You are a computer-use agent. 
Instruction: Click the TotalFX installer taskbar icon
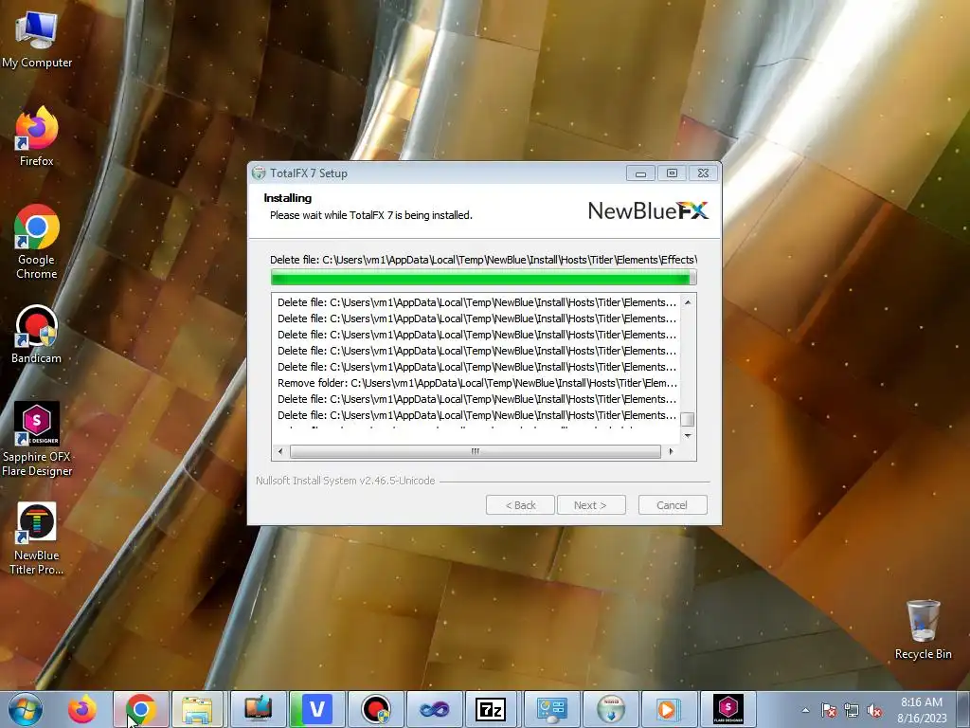[x=611, y=709]
